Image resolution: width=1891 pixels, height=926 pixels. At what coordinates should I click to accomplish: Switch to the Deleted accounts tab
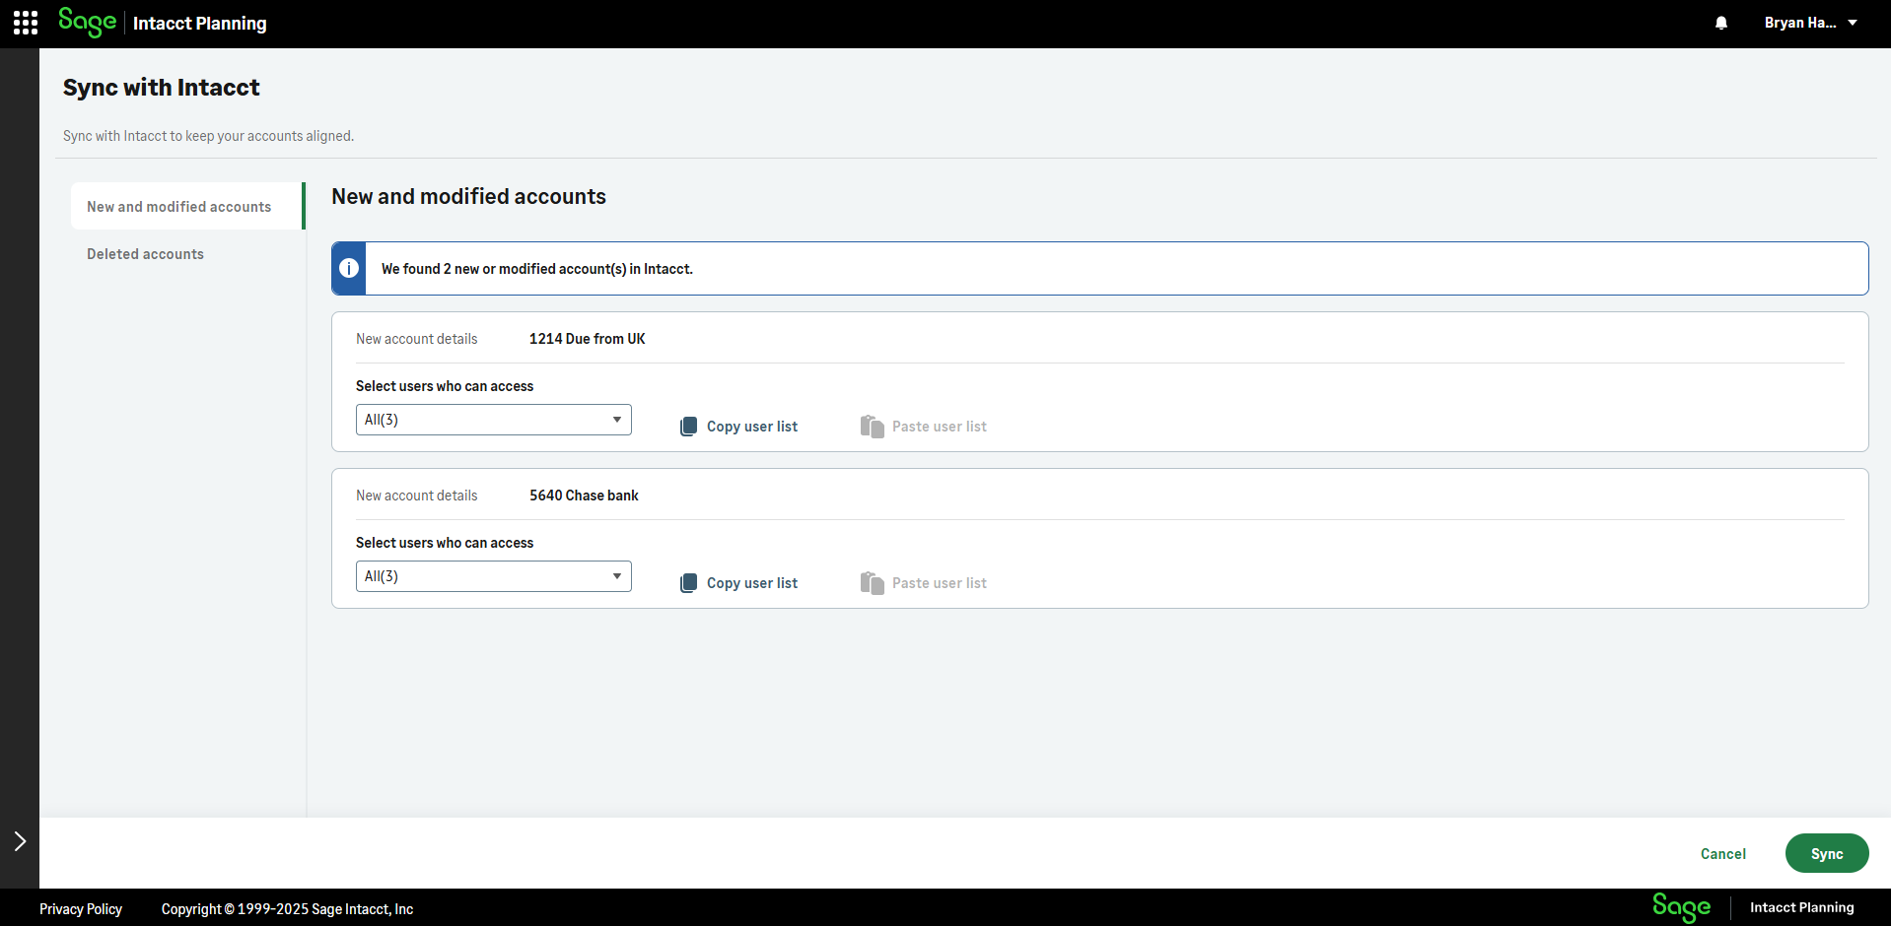point(145,254)
